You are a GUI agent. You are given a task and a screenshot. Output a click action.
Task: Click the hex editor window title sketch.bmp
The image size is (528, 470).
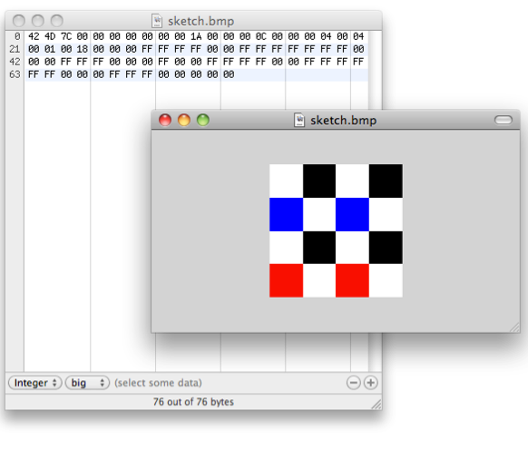tap(201, 21)
